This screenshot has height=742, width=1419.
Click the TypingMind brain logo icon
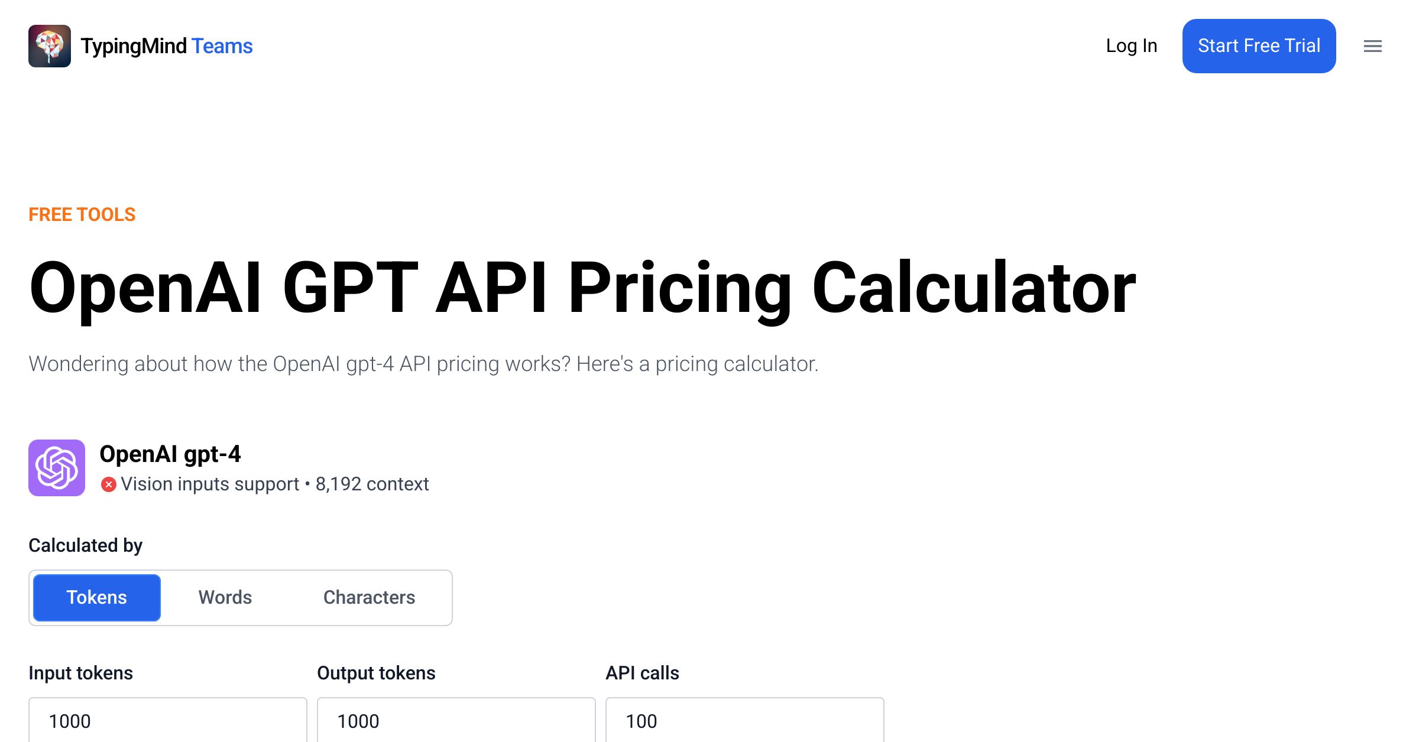[50, 46]
